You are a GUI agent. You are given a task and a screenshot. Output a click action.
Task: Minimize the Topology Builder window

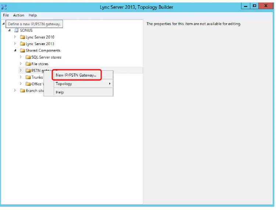(245, 6)
